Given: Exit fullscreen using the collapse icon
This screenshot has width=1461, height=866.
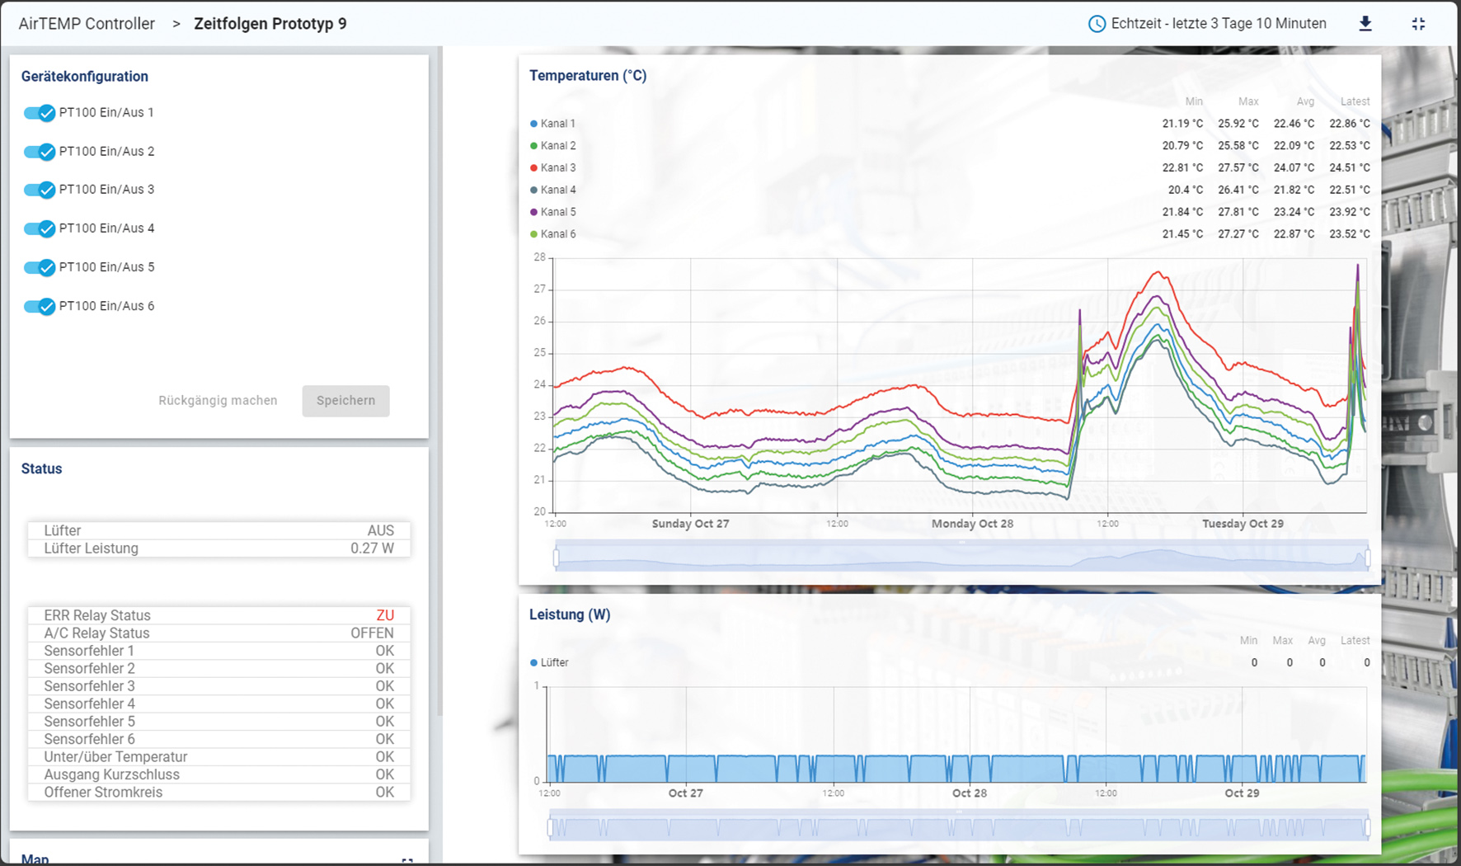Looking at the screenshot, I should point(1418,24).
